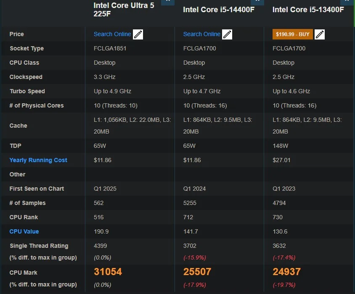Viewport: 355px width, 294px height.
Task: Click the CPU Rank 730 value
Action: click(x=278, y=217)
